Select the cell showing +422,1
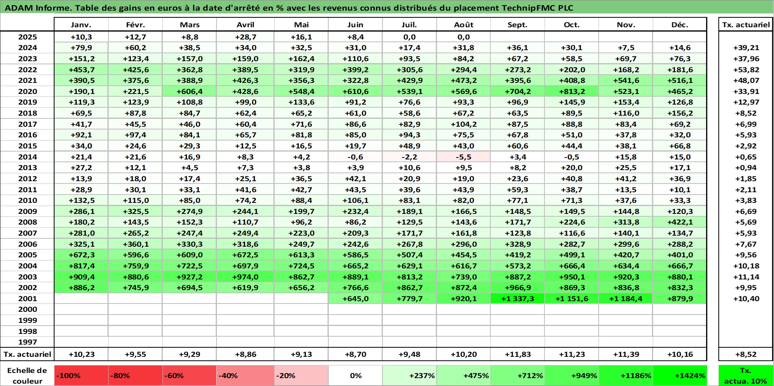Image resolution: width=774 pixels, height=386 pixels. coord(680,222)
